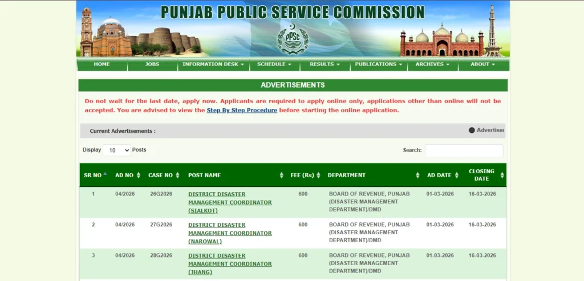The height and width of the screenshot is (281, 584).
Task: Expand the INFORMATION DESK menu
Action: click(213, 64)
